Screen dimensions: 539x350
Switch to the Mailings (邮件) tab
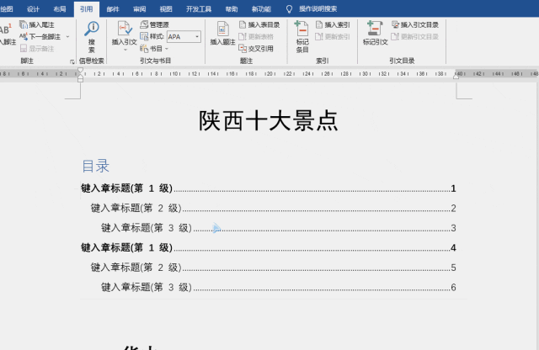[x=113, y=8]
